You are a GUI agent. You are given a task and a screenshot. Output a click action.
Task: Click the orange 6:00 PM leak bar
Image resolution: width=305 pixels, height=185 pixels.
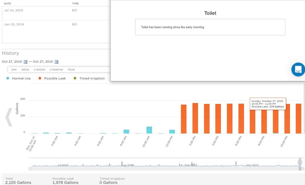point(241,118)
